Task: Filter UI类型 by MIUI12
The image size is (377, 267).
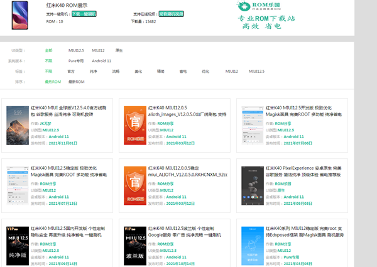Action: (x=98, y=50)
